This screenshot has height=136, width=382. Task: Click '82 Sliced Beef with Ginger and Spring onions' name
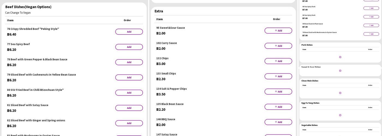coord(36,120)
